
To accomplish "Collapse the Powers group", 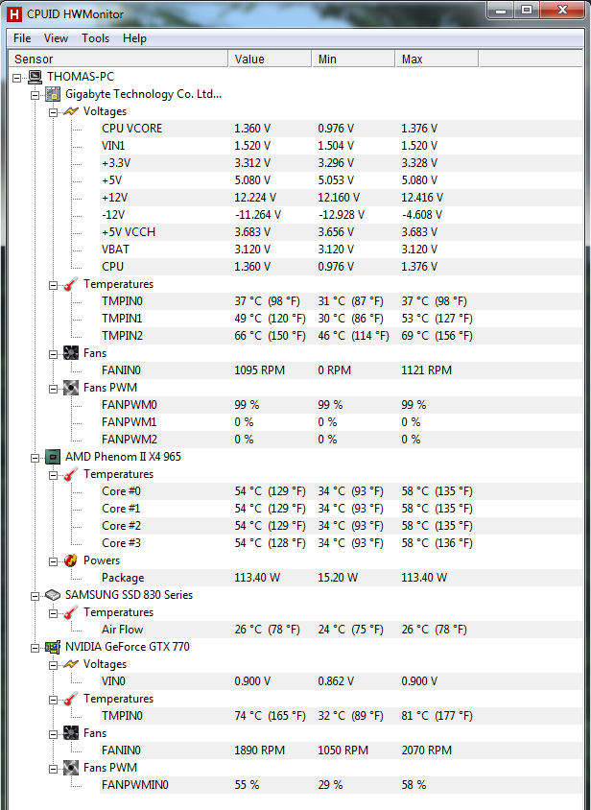I will 53,561.
